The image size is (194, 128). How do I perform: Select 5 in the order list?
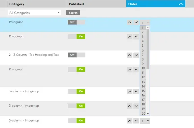pos(143,46)
